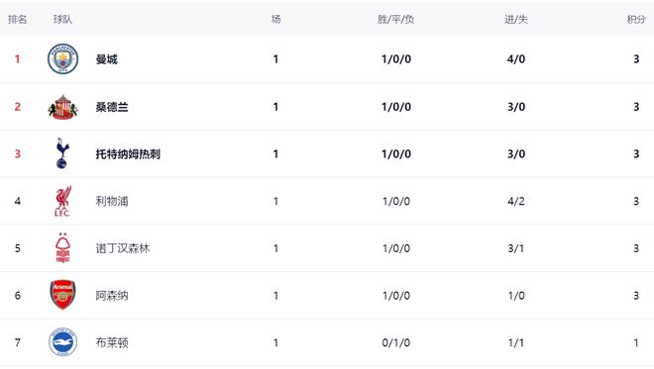Select team name 布莱顿
Image resolution: width=654 pixels, height=369 pixels.
click(x=112, y=342)
